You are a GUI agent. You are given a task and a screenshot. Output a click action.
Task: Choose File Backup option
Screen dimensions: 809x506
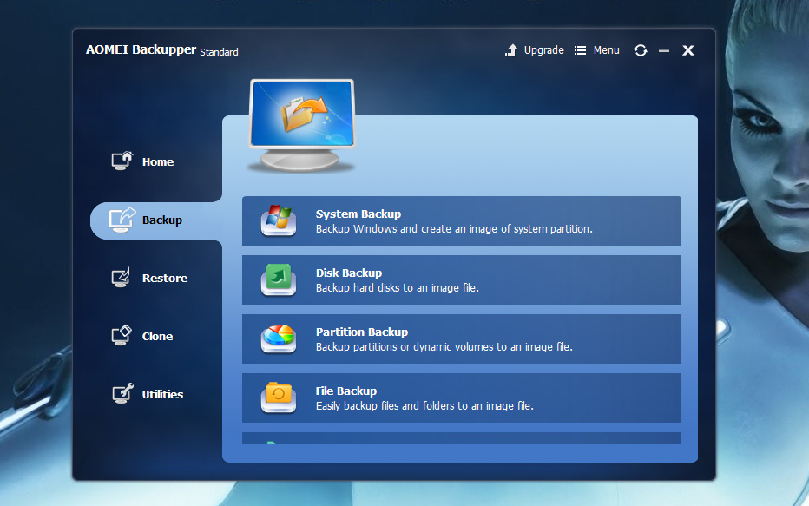click(461, 398)
